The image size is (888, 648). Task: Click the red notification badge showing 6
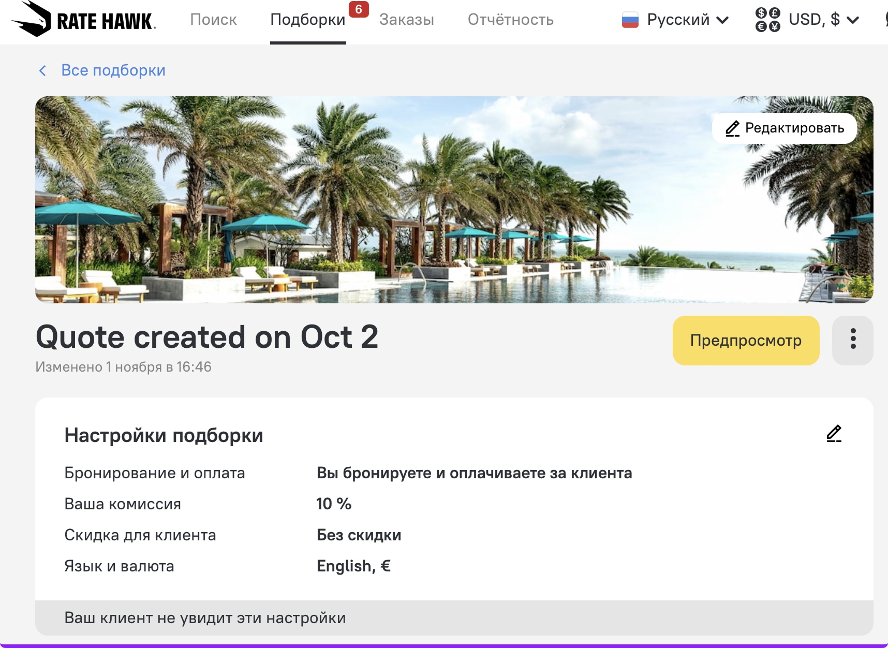[x=359, y=9]
